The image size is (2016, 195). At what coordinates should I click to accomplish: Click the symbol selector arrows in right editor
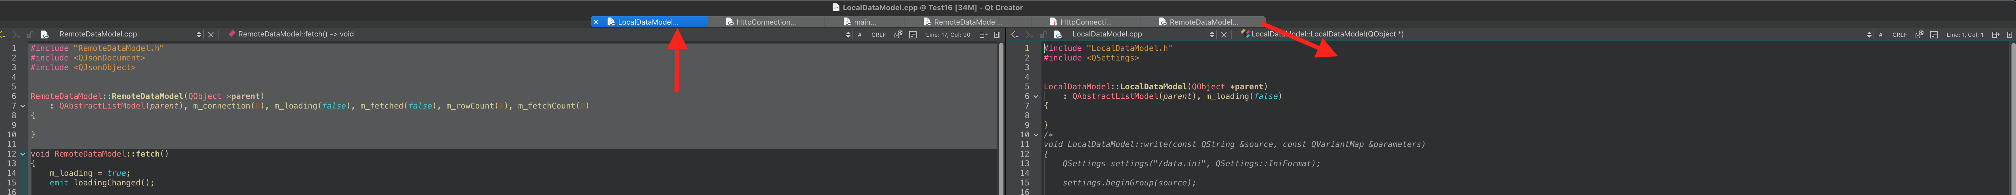coord(1869,34)
